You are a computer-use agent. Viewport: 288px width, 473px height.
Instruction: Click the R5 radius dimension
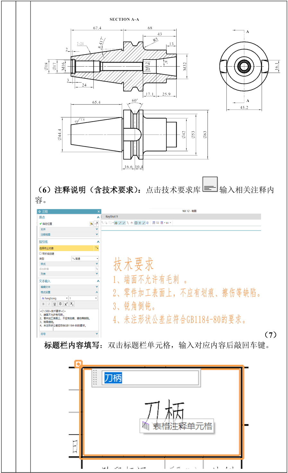click(x=155, y=40)
